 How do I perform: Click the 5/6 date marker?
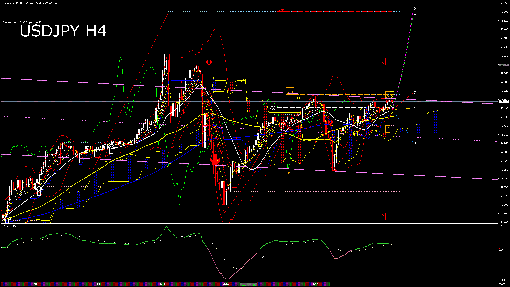coord(99,284)
